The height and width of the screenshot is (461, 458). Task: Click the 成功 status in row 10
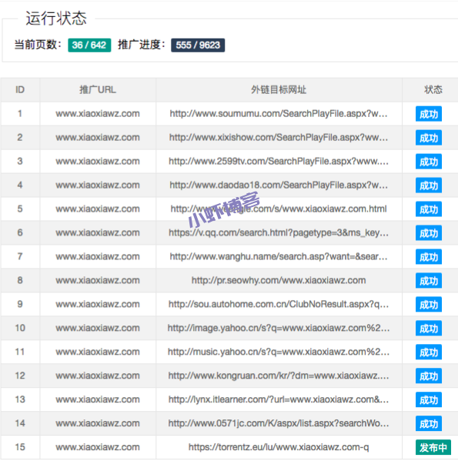[x=429, y=328]
